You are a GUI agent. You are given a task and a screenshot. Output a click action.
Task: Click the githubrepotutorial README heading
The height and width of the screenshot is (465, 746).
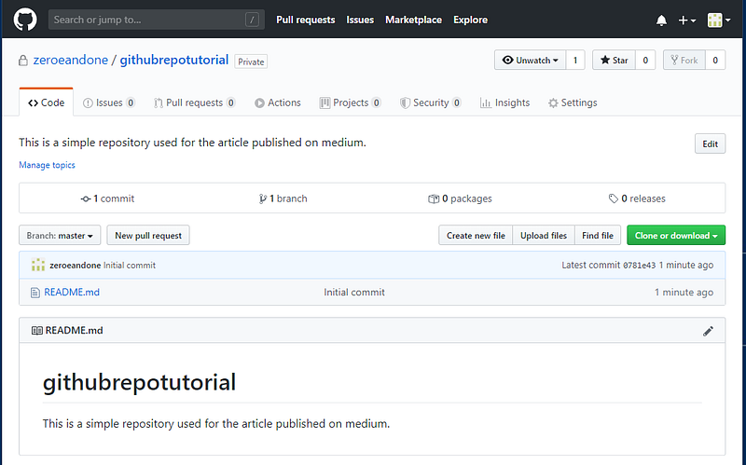(x=139, y=383)
